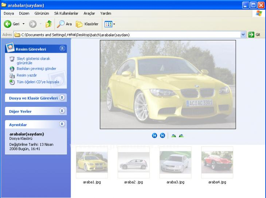This screenshot has width=266, height=198.
Task: Collapse the Resim Görevleri panel
Action: [62, 49]
